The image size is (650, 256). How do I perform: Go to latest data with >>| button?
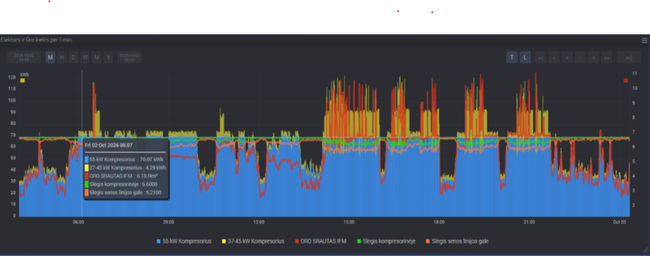pyautogui.click(x=628, y=58)
